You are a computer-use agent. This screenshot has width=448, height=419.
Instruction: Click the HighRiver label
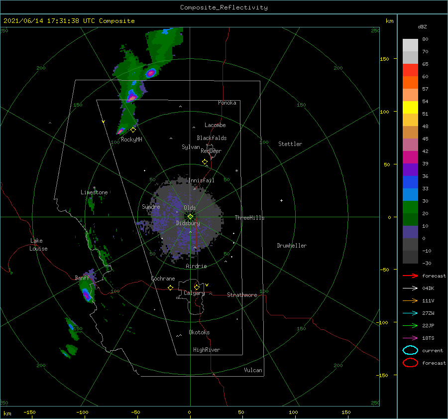coord(207,350)
